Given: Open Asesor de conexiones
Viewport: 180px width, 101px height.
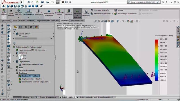Looking at the screenshot, I should pos(39,12).
